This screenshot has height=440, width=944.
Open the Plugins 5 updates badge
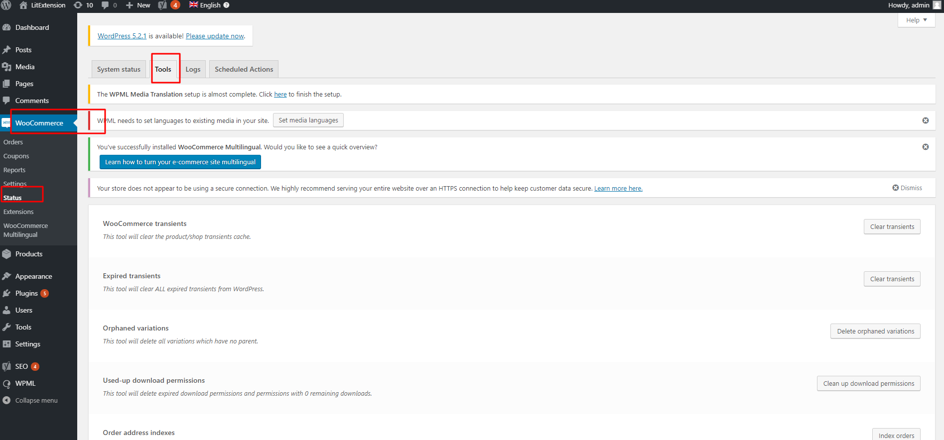(x=44, y=293)
